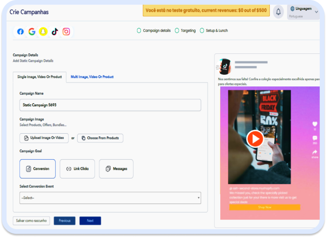The image size is (326, 237).
Task: Expand the Select Conversion Event dropdown
Action: pyautogui.click(x=110, y=198)
